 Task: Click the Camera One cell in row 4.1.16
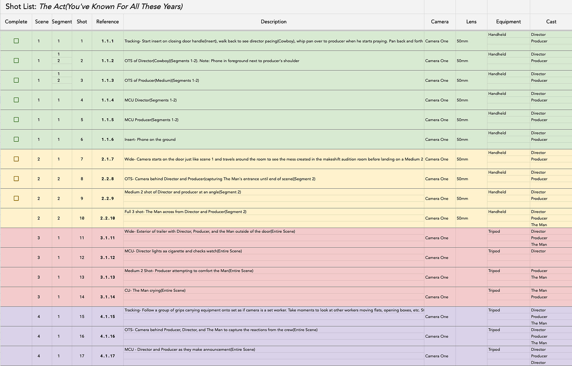pos(440,336)
